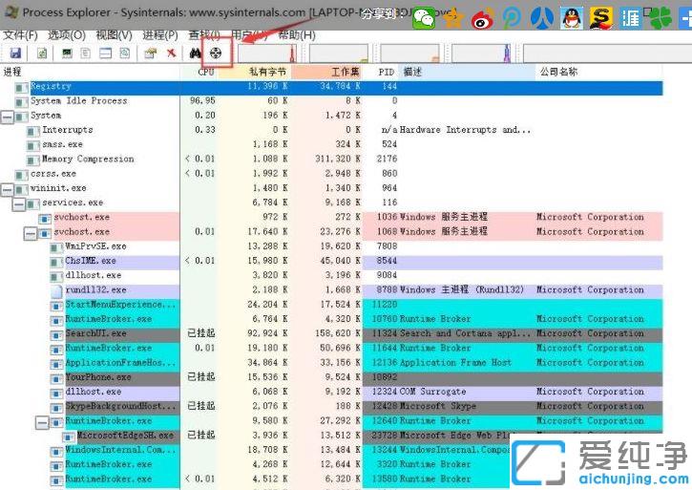The image size is (692, 490).
Task: Click the red X Kill Process icon
Action: (x=172, y=53)
